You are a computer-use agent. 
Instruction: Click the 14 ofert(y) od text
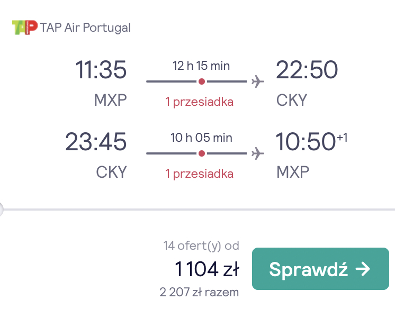coord(201,246)
